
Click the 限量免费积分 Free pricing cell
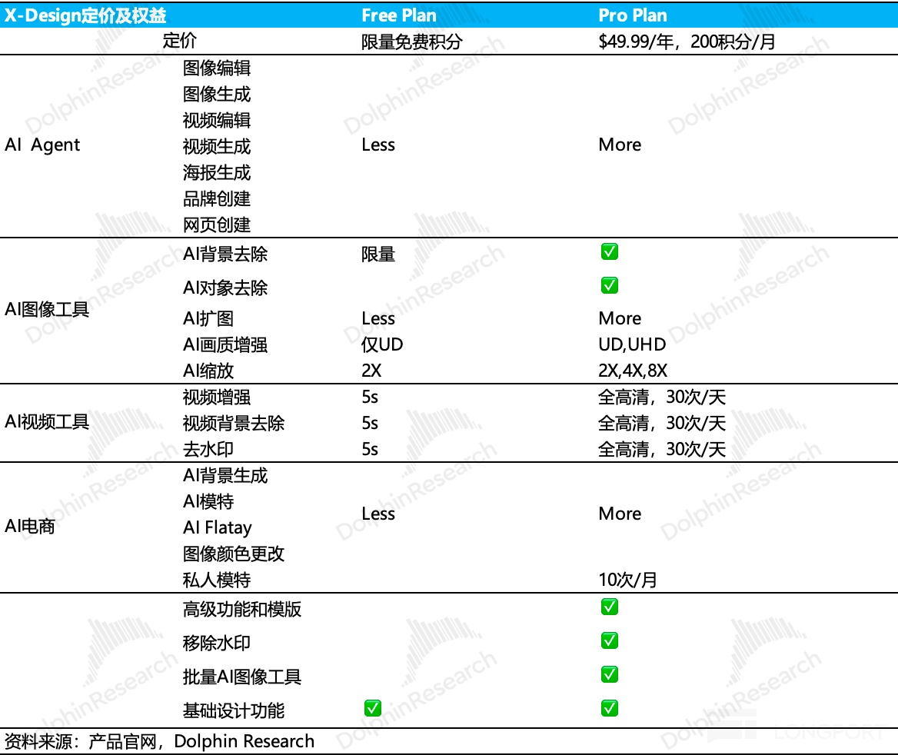412,42
